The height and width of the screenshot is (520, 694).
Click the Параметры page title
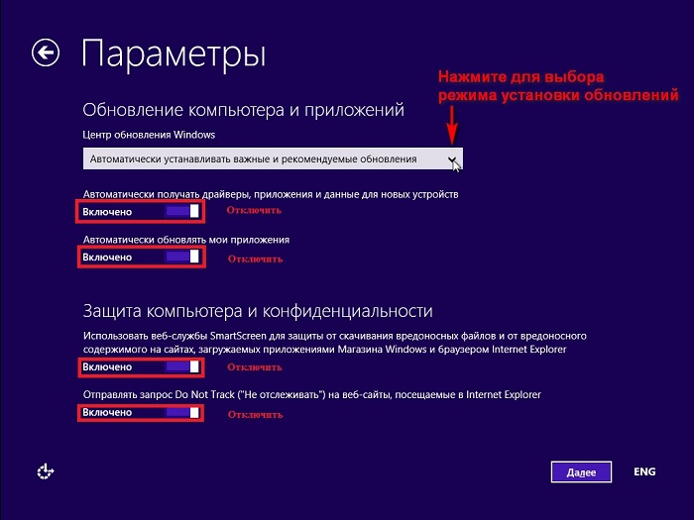click(x=173, y=53)
